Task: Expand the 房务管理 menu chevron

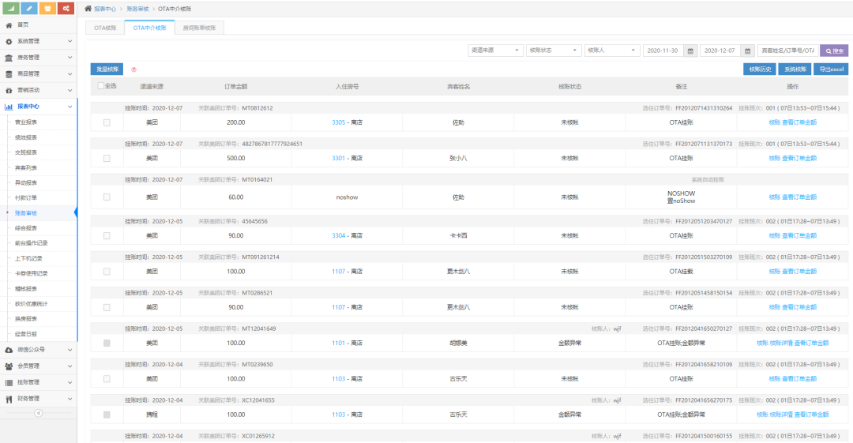Action: tap(70, 58)
